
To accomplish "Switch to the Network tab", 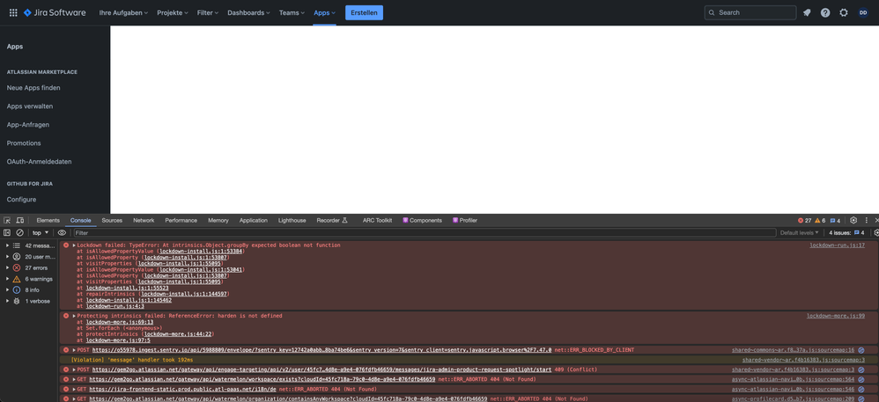I will pyautogui.click(x=144, y=221).
